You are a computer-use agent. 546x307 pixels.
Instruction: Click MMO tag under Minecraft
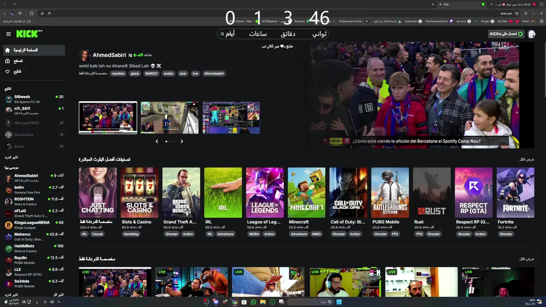(x=316, y=234)
